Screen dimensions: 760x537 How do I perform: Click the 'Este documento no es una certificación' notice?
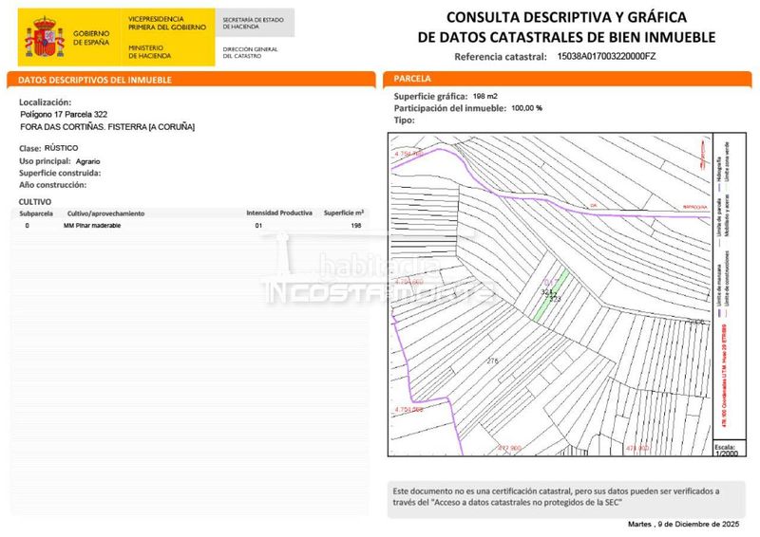coord(566,499)
